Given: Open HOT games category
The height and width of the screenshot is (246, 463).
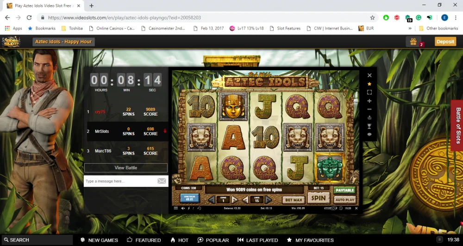Looking at the screenshot, I should point(179,240).
